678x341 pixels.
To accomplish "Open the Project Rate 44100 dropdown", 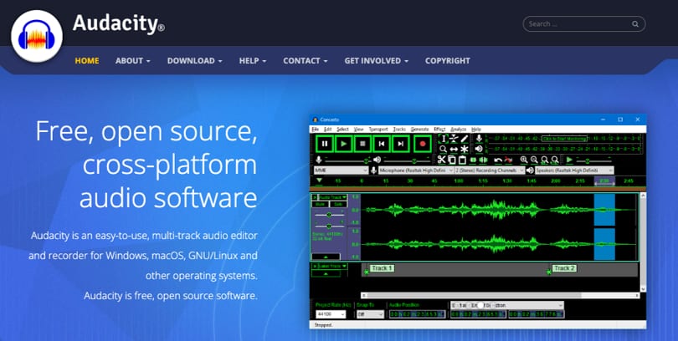I will pos(331,314).
